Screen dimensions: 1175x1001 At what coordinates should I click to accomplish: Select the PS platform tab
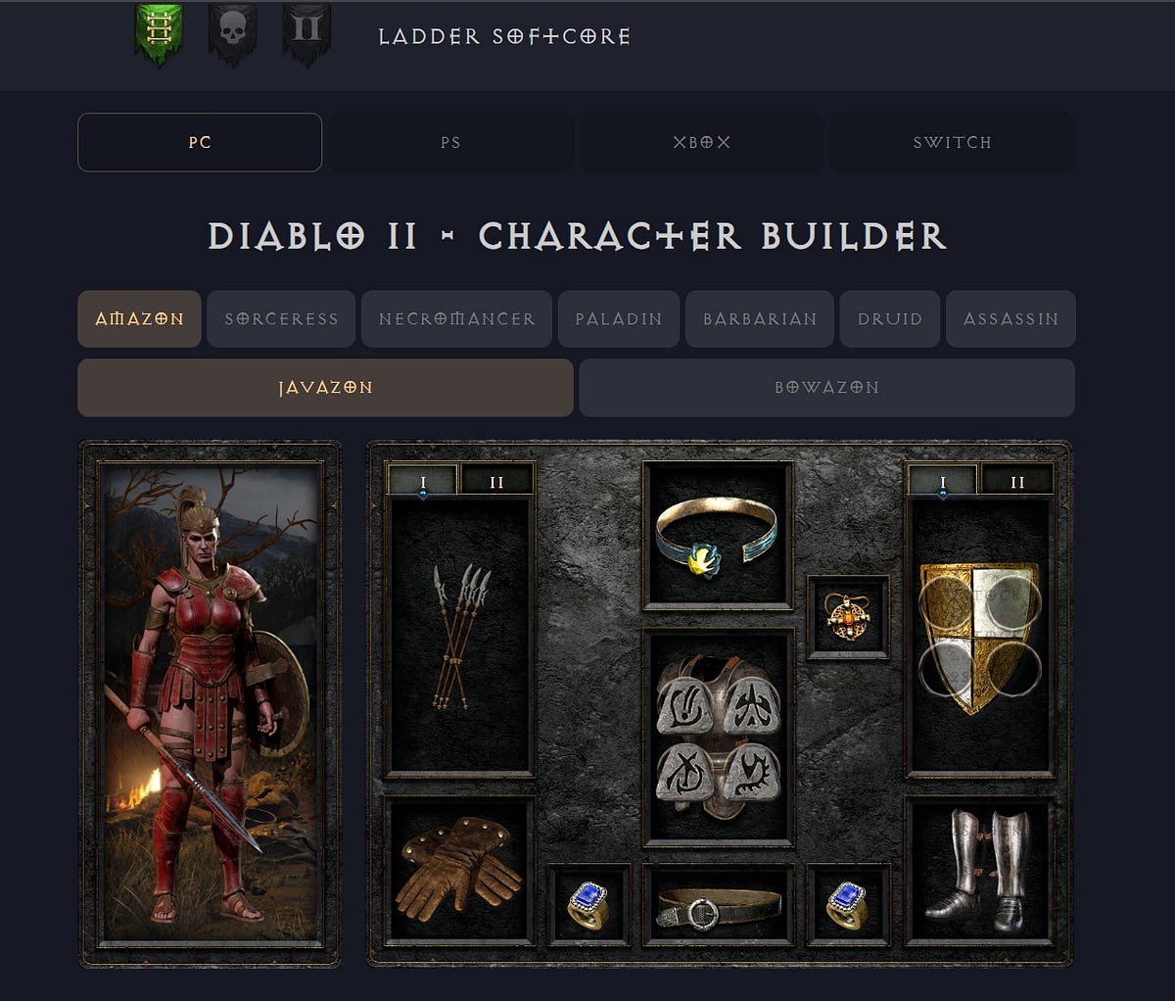tap(450, 142)
